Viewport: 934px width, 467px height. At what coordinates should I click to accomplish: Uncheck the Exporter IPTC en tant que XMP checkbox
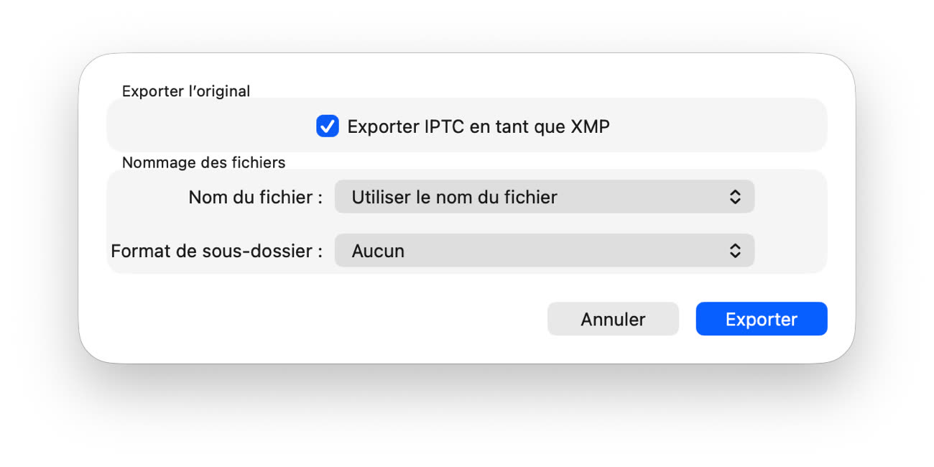(x=328, y=127)
